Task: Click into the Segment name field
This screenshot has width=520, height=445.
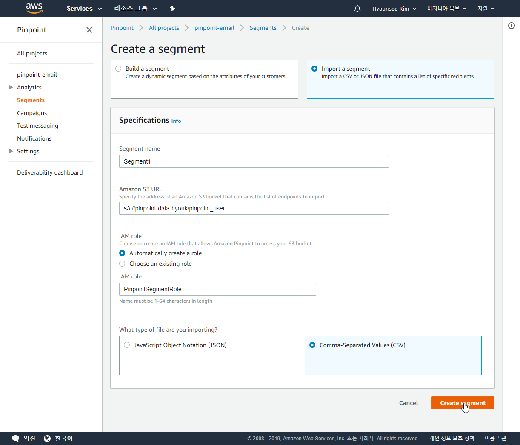Action: 254,161
